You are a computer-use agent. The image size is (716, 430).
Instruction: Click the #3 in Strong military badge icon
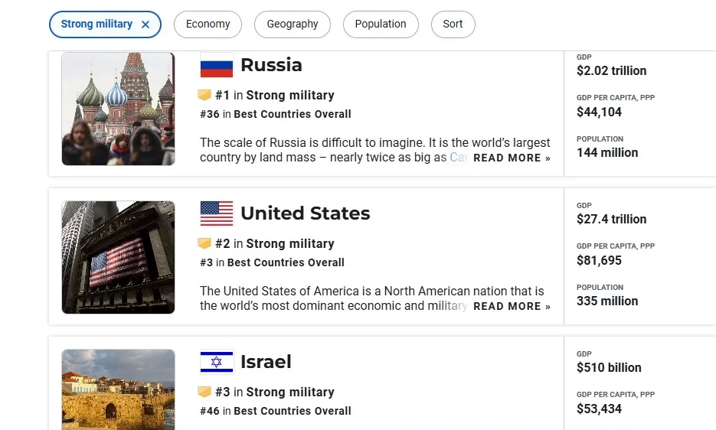click(204, 391)
